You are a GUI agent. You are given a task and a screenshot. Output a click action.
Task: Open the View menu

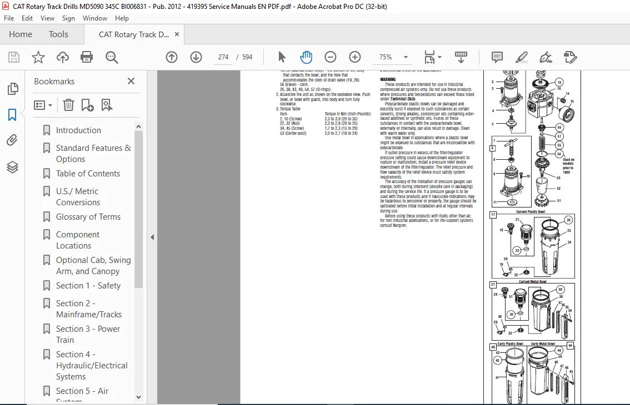tap(47, 18)
